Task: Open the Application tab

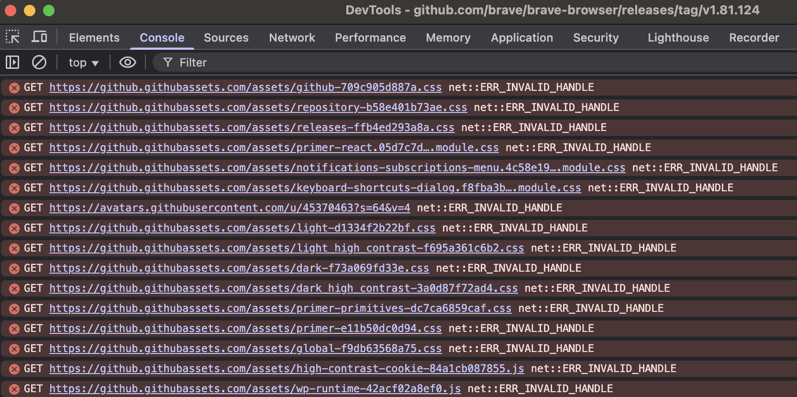Action: coord(522,38)
